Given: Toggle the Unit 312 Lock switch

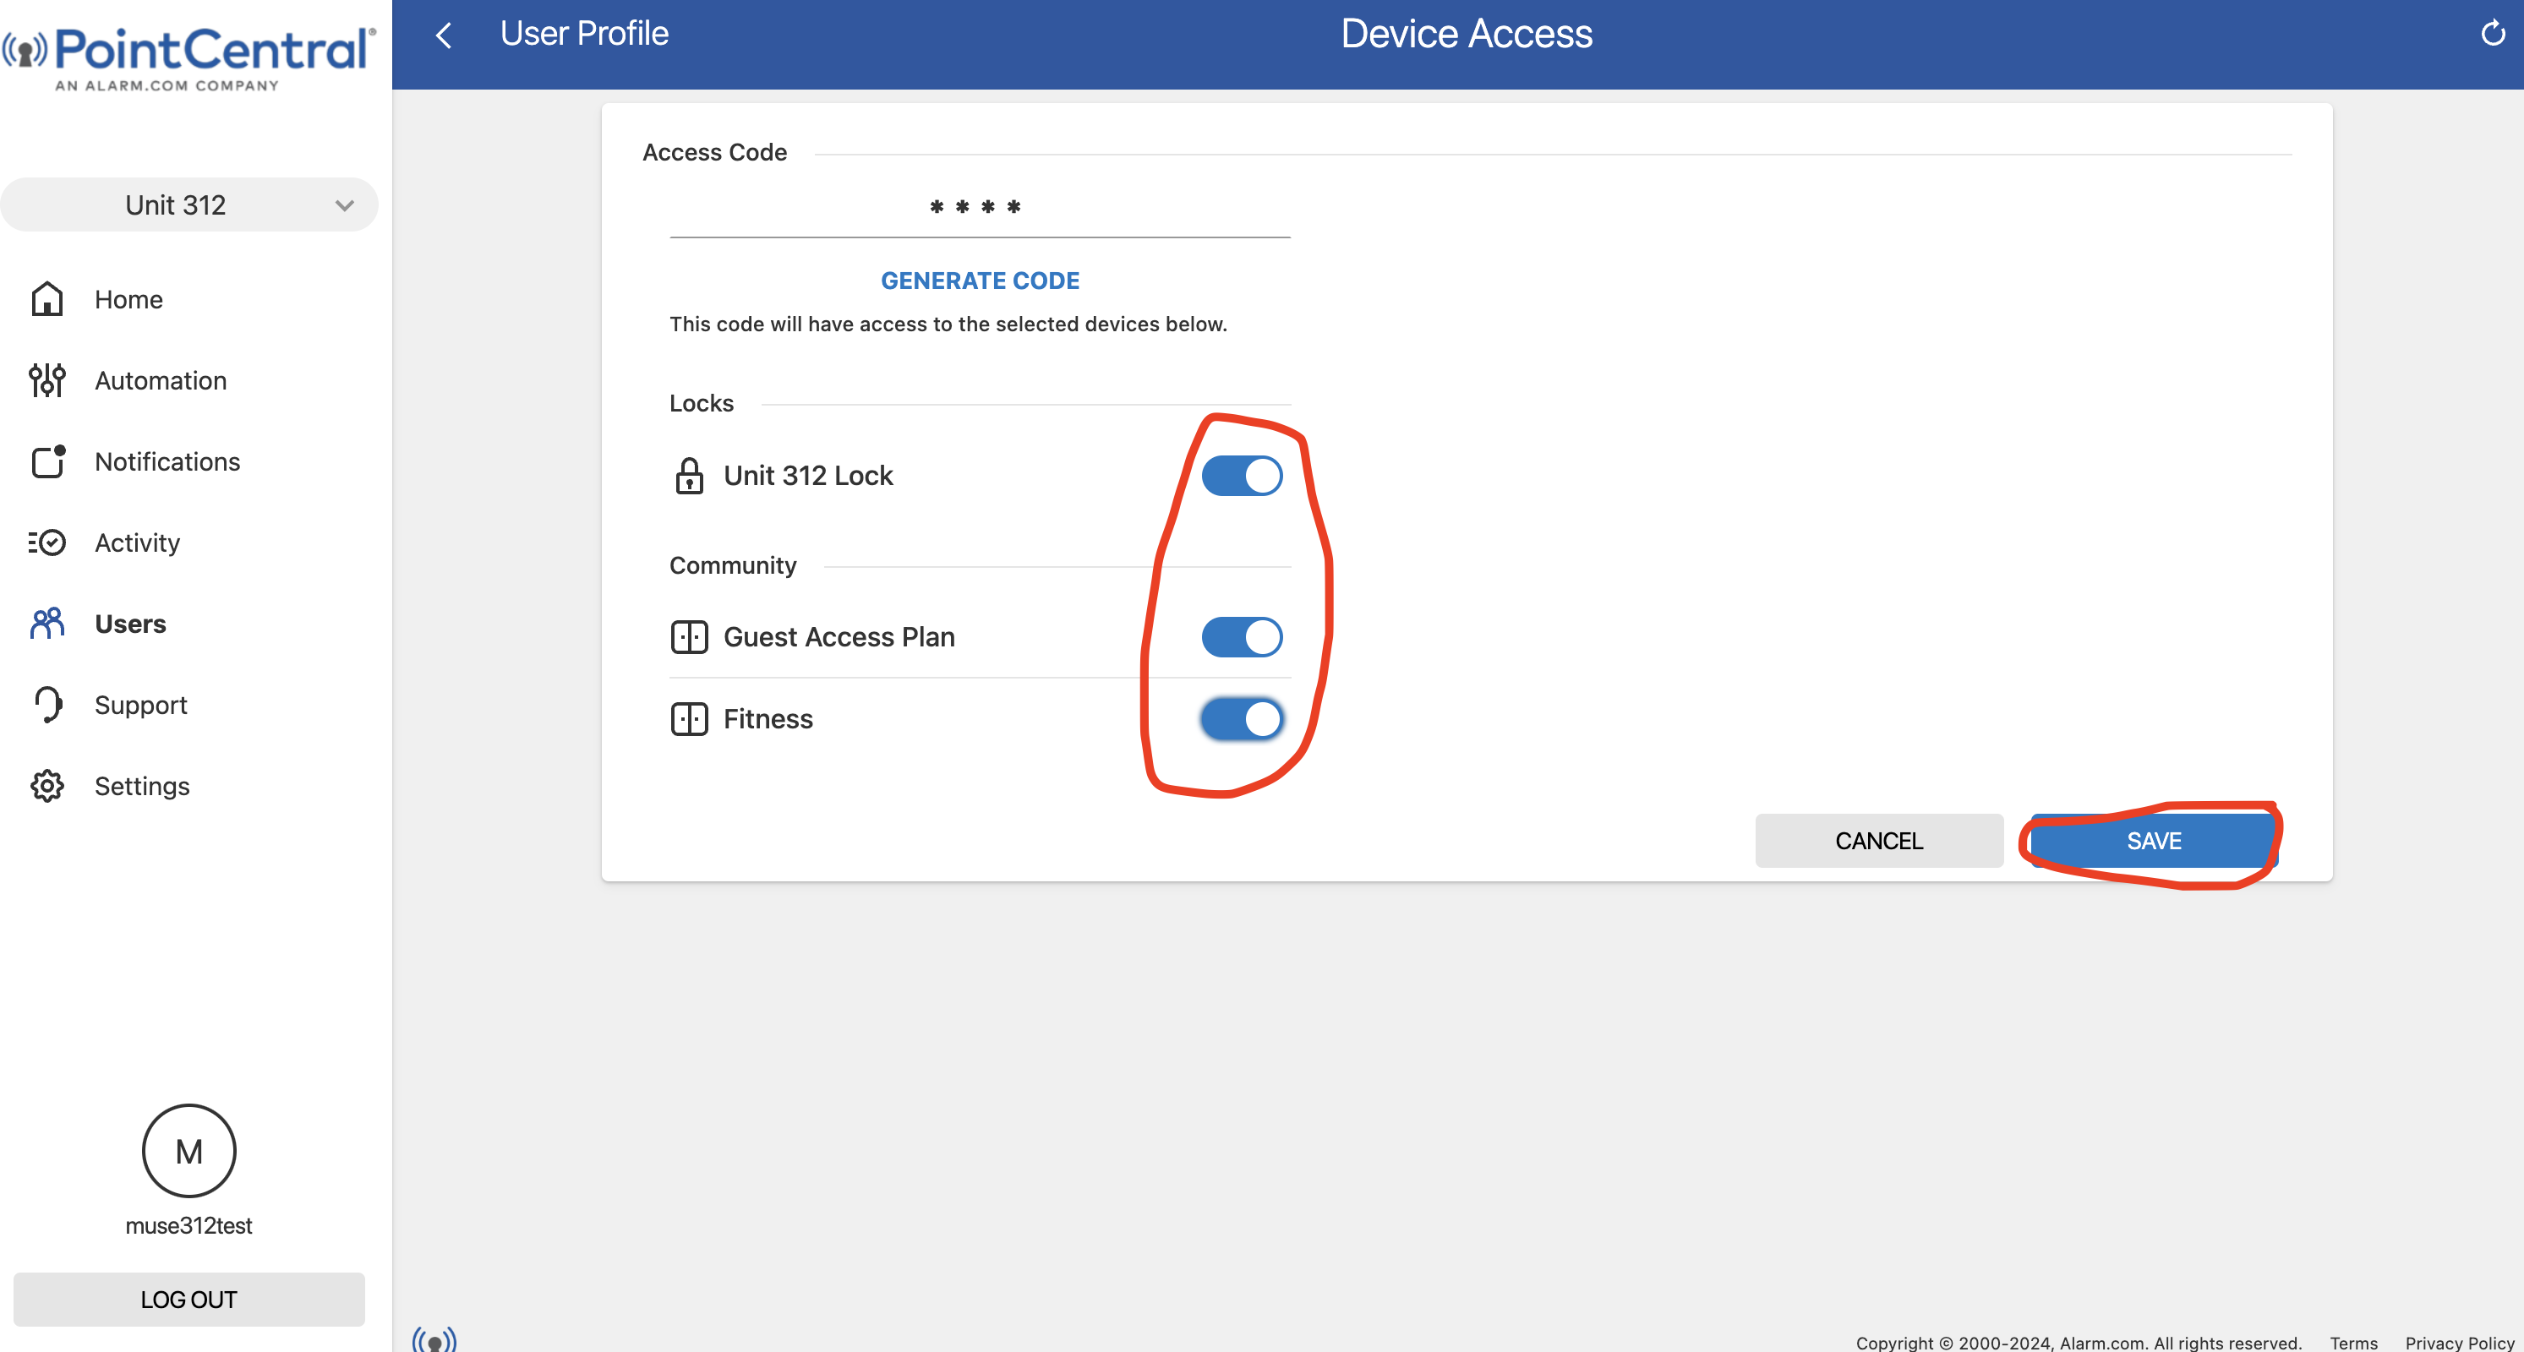Looking at the screenshot, I should [1242, 476].
